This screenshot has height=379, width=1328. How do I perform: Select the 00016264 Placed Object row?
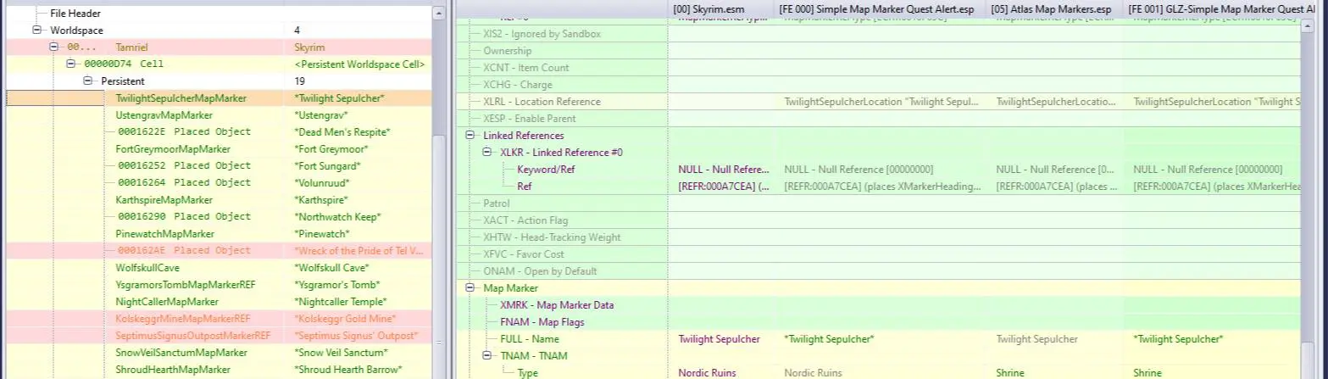pyautogui.click(x=219, y=183)
